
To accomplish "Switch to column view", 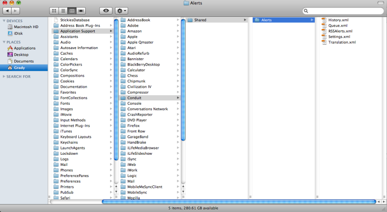I will pos(72,11).
